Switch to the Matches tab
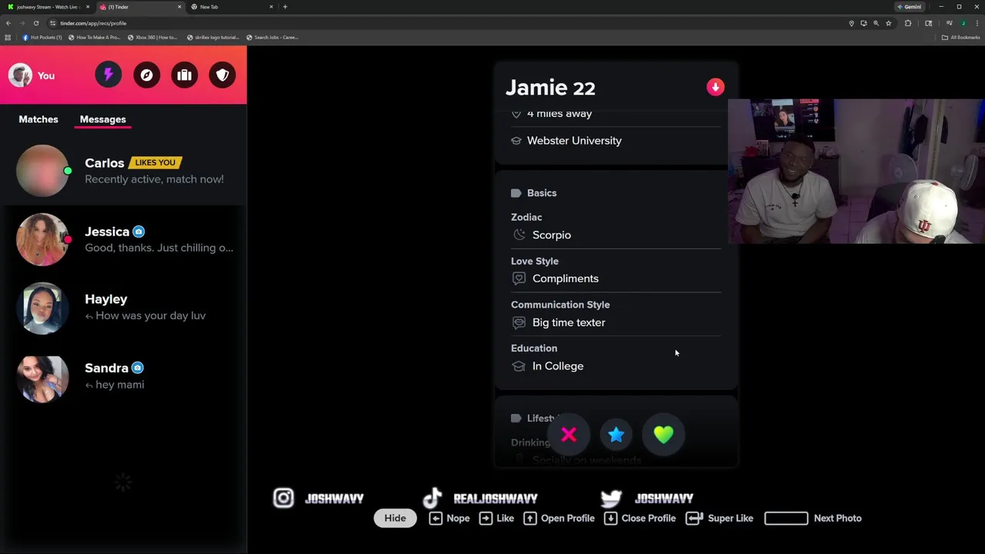 38,119
